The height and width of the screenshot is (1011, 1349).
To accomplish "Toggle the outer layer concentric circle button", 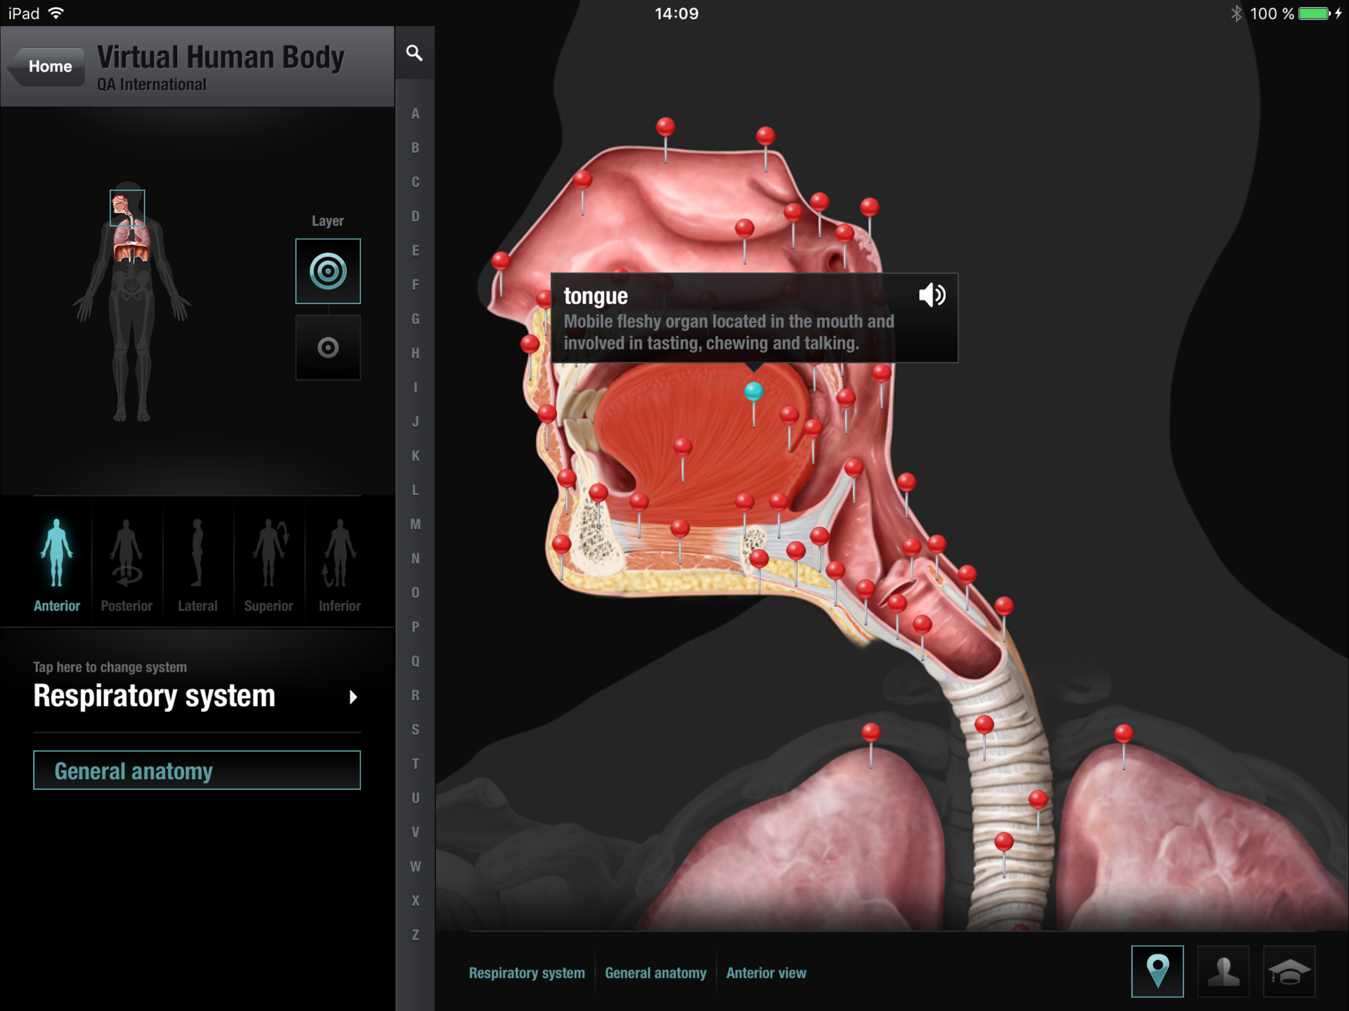I will [x=327, y=272].
